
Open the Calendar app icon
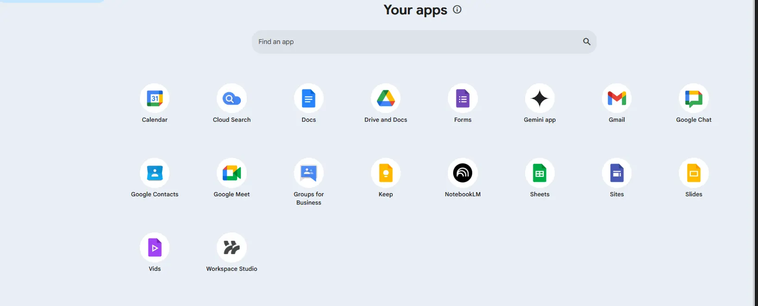155,98
